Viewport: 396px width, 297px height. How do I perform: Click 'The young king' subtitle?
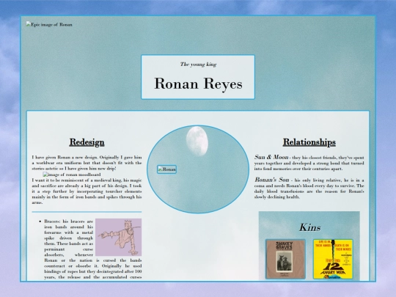pyautogui.click(x=198, y=65)
